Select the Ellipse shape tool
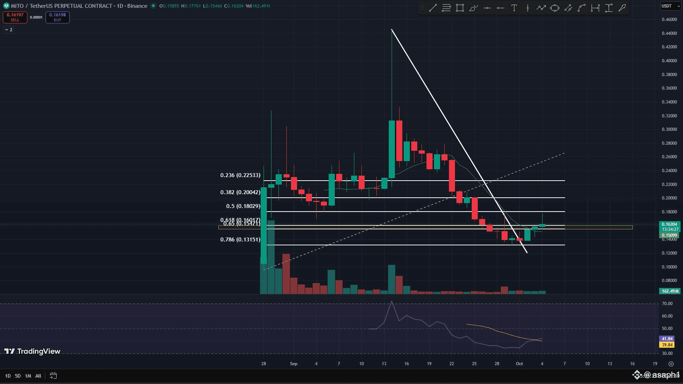The width and height of the screenshot is (683, 384). click(x=555, y=8)
